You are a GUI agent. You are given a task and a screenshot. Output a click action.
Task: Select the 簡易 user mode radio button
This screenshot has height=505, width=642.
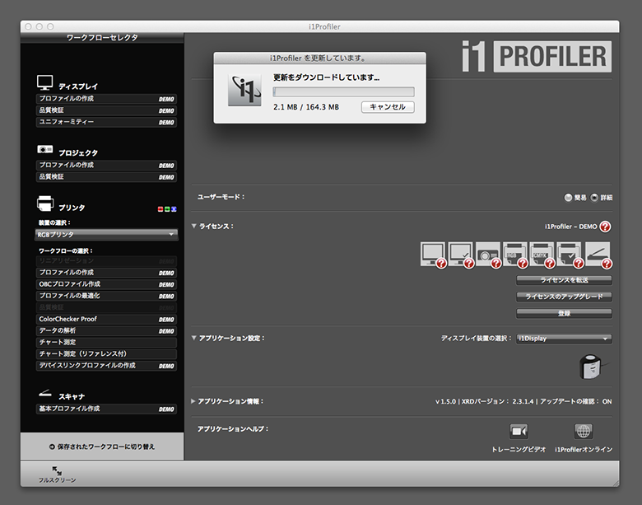tap(568, 198)
